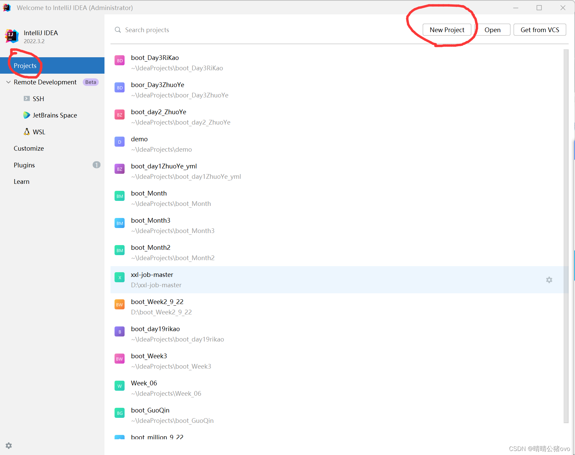Open project boot_day2_ZhuoYe
Image resolution: width=575 pixels, height=455 pixels.
pyautogui.click(x=337, y=117)
